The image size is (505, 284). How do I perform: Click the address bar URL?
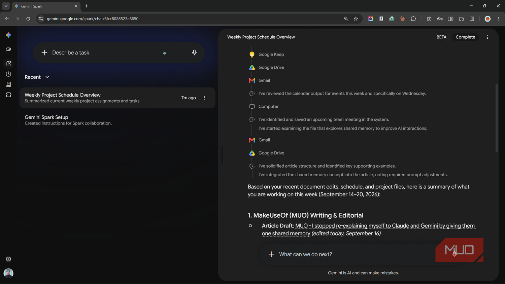click(93, 19)
